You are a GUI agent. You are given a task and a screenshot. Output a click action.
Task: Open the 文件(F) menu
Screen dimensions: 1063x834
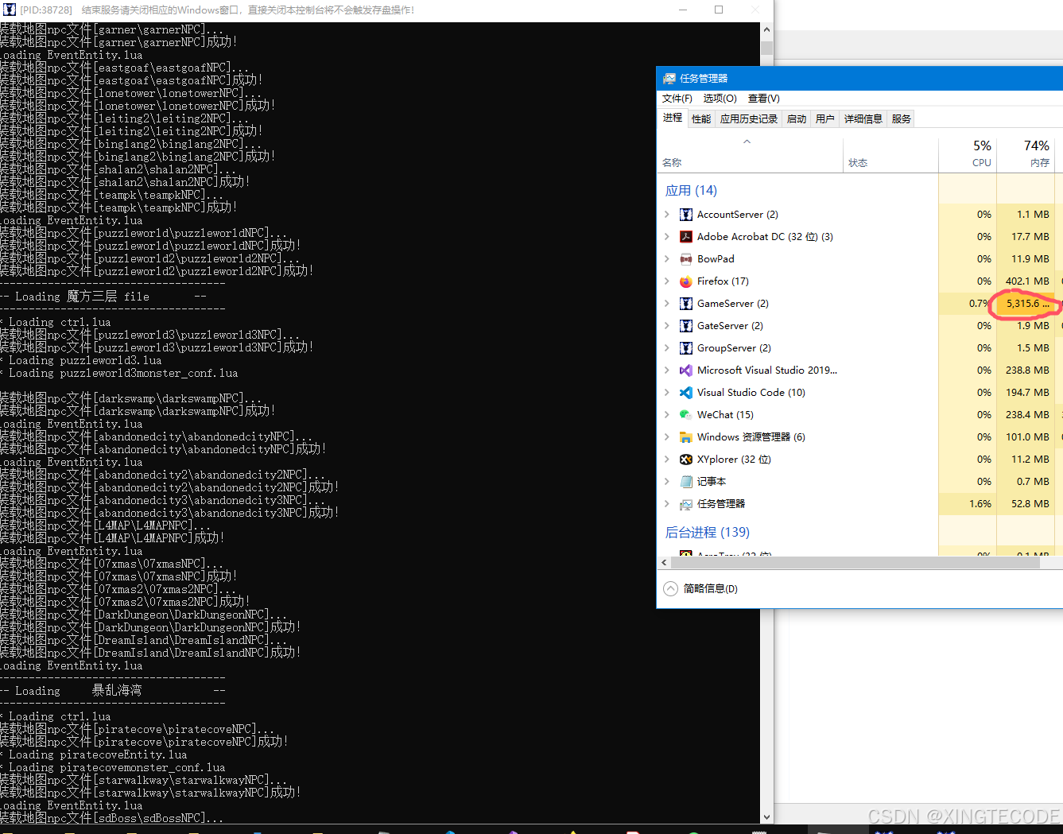677,99
